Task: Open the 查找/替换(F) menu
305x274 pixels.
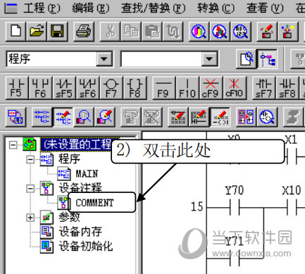Action: click(x=153, y=8)
